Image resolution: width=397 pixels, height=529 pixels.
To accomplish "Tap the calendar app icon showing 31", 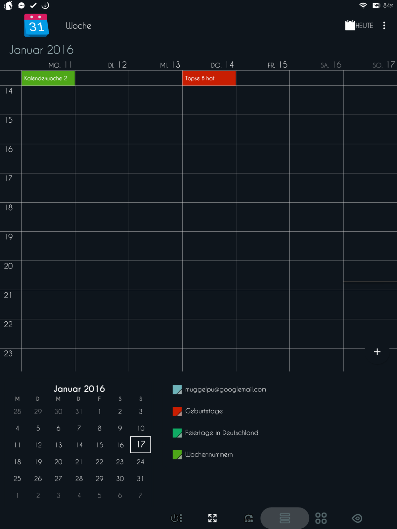I will click(x=36, y=25).
